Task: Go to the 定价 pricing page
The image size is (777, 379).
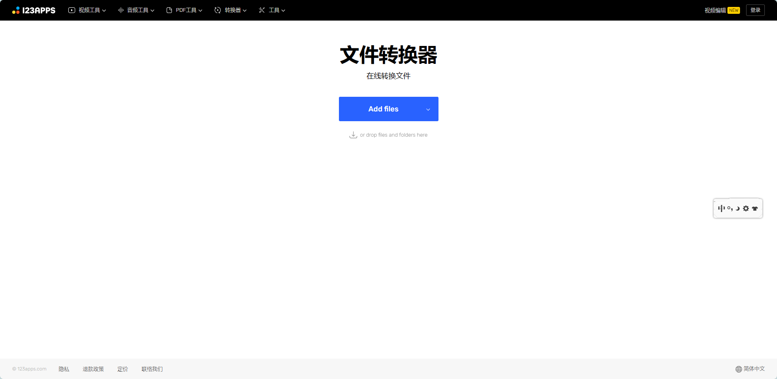Action: (x=122, y=369)
